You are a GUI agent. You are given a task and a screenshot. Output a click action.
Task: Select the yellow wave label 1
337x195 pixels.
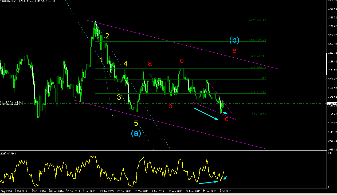tap(101, 60)
